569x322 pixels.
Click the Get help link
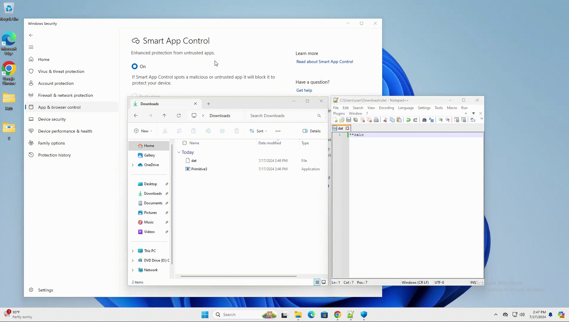point(304,90)
